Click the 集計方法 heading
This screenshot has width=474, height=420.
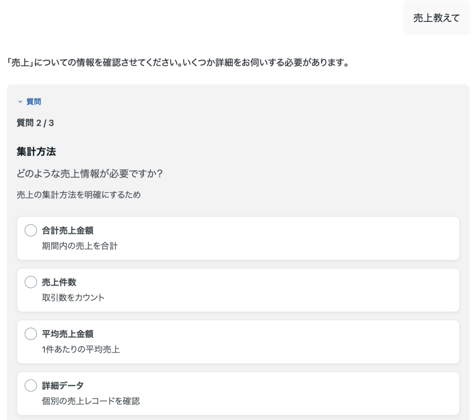(36, 152)
